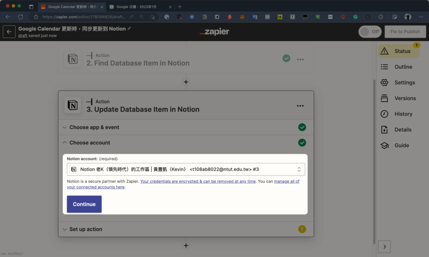This screenshot has height=257, width=429.
Task: Collapse the Choose account section
Action: click(186, 143)
